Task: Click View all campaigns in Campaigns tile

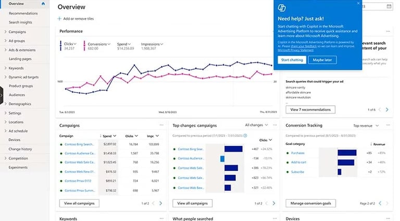Action: (79, 203)
